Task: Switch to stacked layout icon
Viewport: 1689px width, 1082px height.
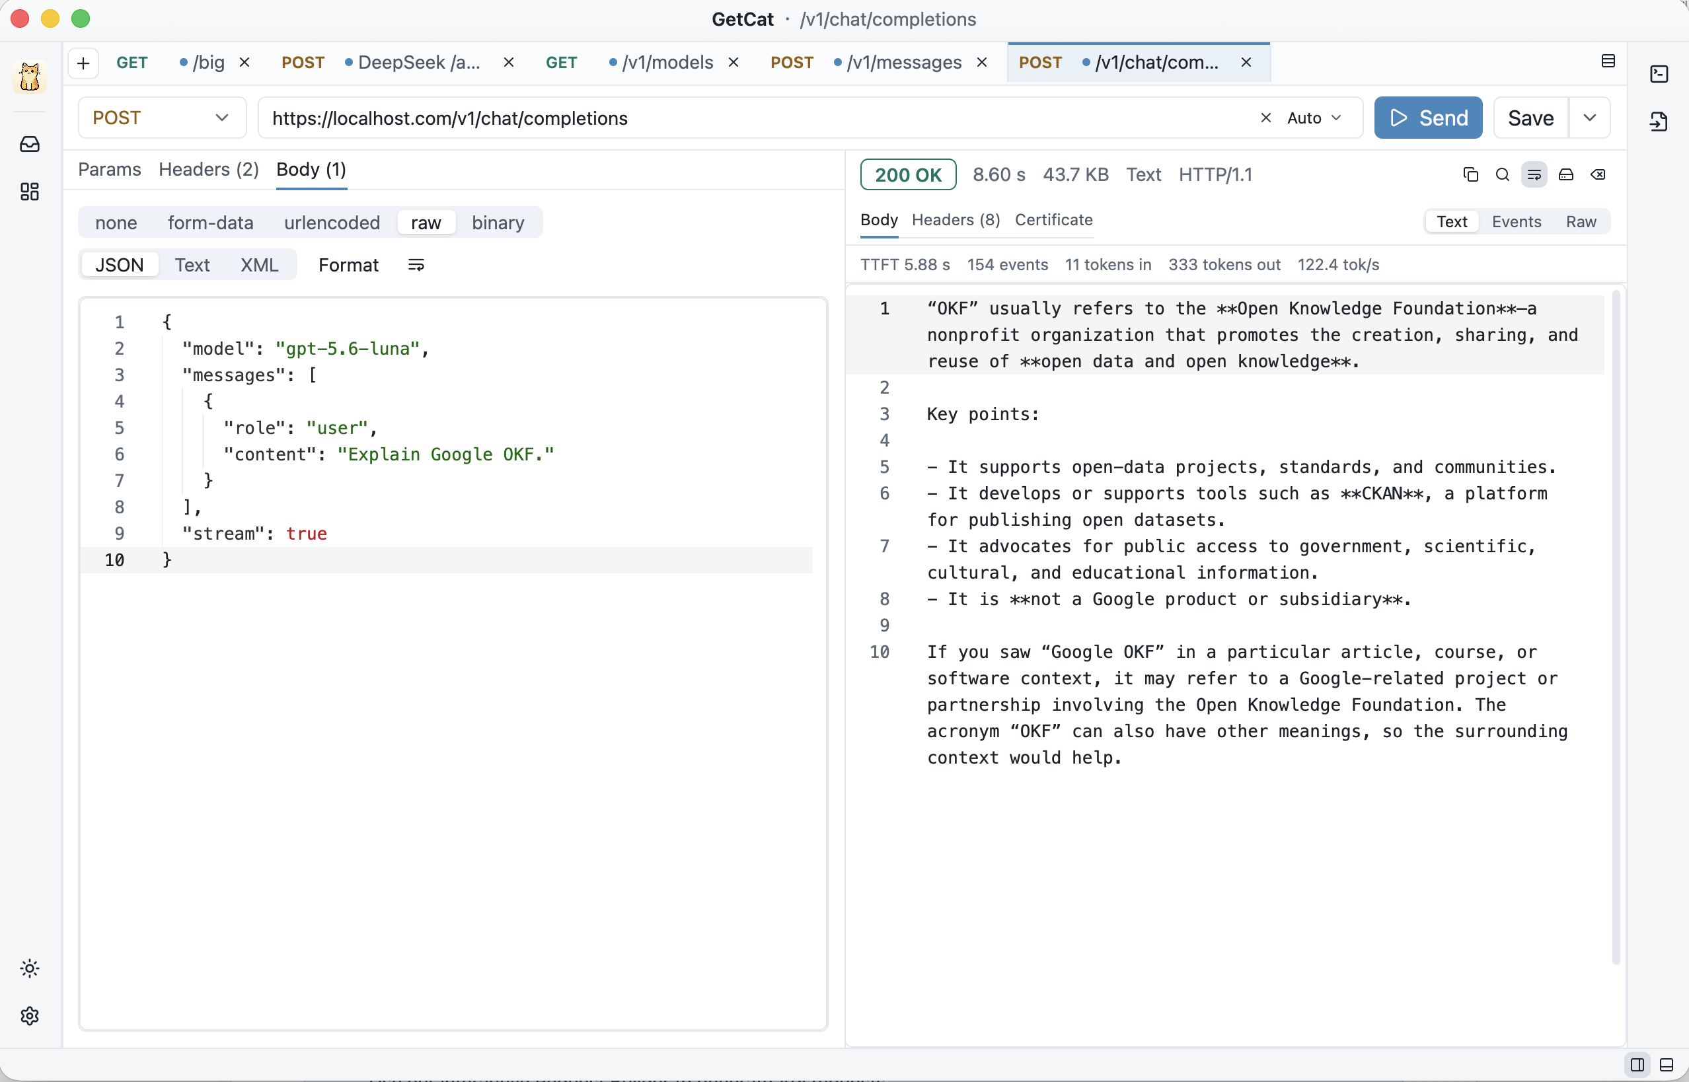Action: pos(1667,1064)
